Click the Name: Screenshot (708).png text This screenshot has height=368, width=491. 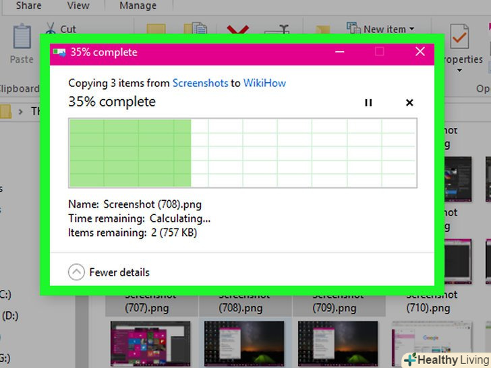[135, 204]
